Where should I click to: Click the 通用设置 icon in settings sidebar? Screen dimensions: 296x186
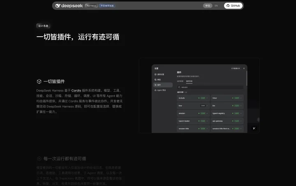(155, 74)
